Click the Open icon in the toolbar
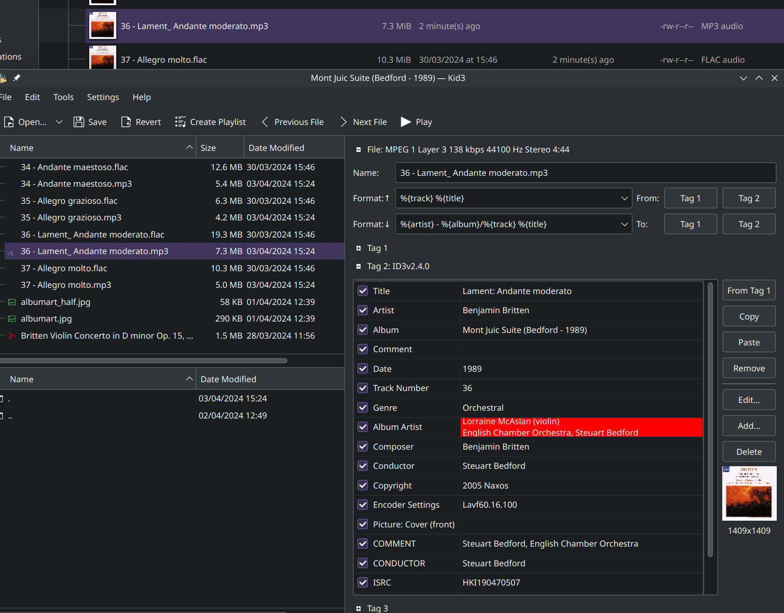The image size is (784, 613). [x=9, y=122]
